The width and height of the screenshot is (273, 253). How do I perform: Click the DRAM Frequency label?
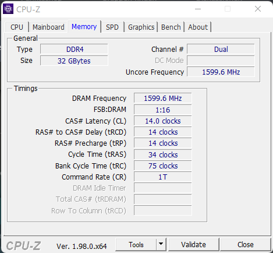tap(99, 99)
